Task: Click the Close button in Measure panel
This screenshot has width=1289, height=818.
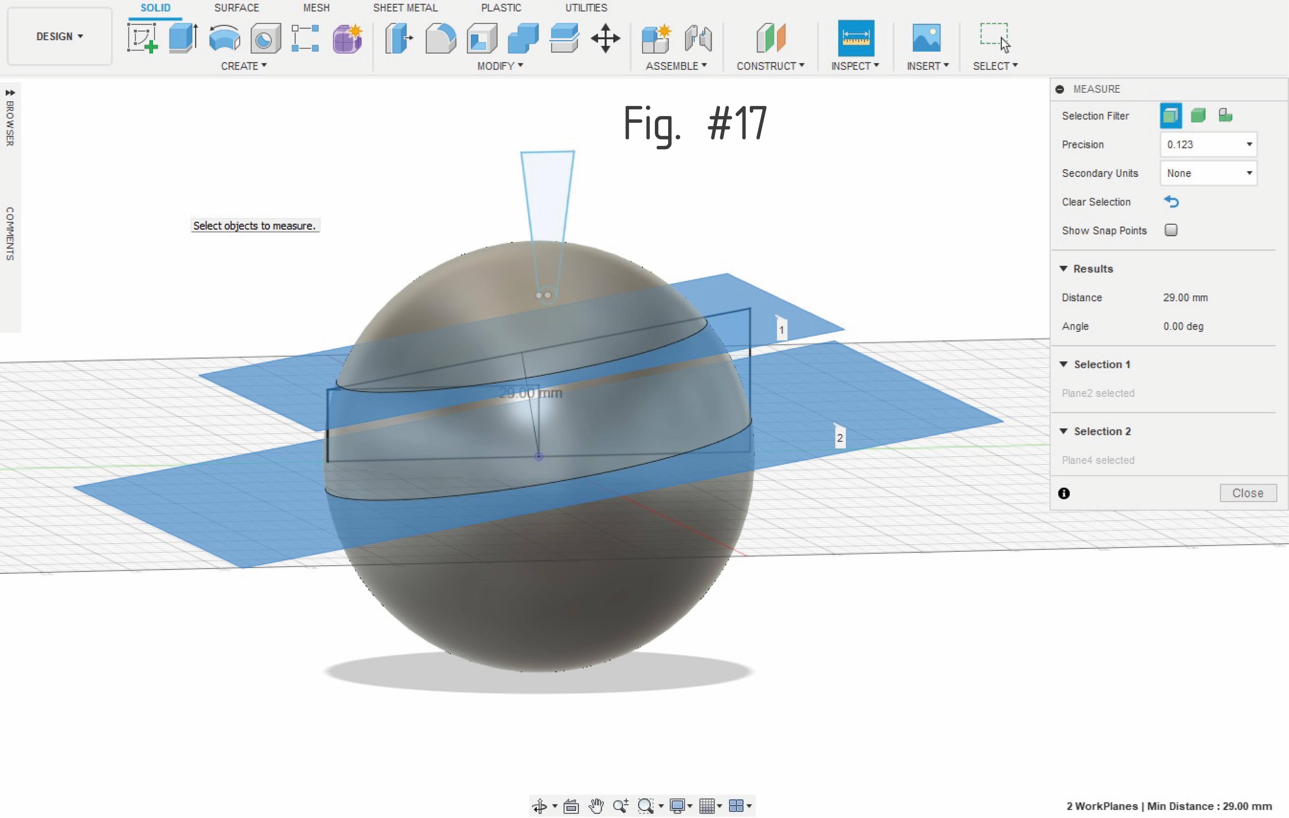Action: tap(1248, 493)
